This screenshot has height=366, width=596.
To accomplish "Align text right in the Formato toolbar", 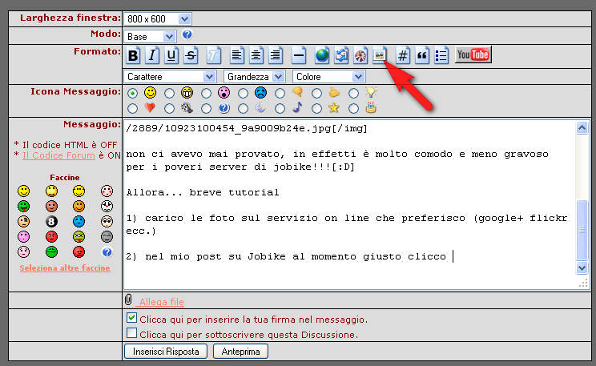I will click(x=276, y=56).
